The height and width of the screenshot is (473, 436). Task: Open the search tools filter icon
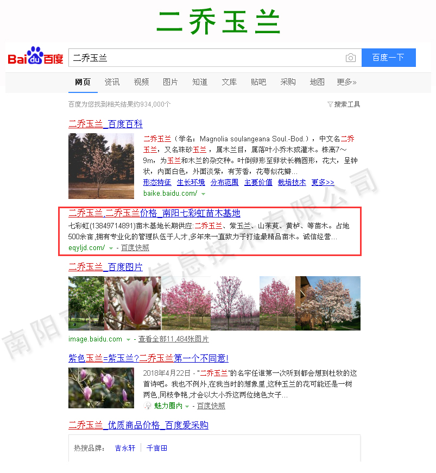point(330,104)
